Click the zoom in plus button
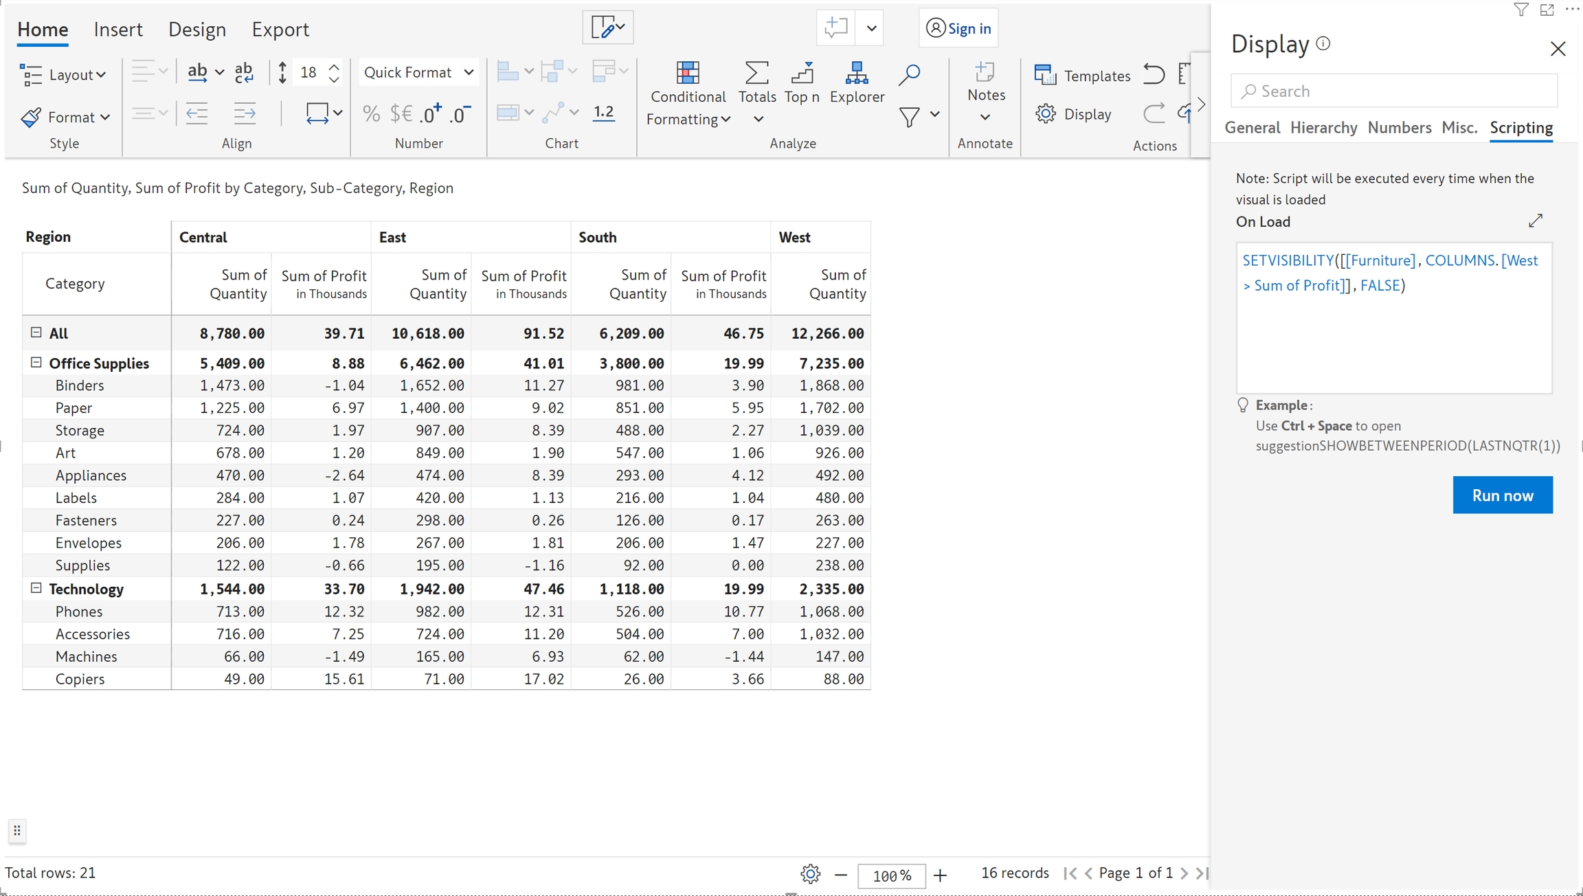The image size is (1583, 896). coord(940,875)
